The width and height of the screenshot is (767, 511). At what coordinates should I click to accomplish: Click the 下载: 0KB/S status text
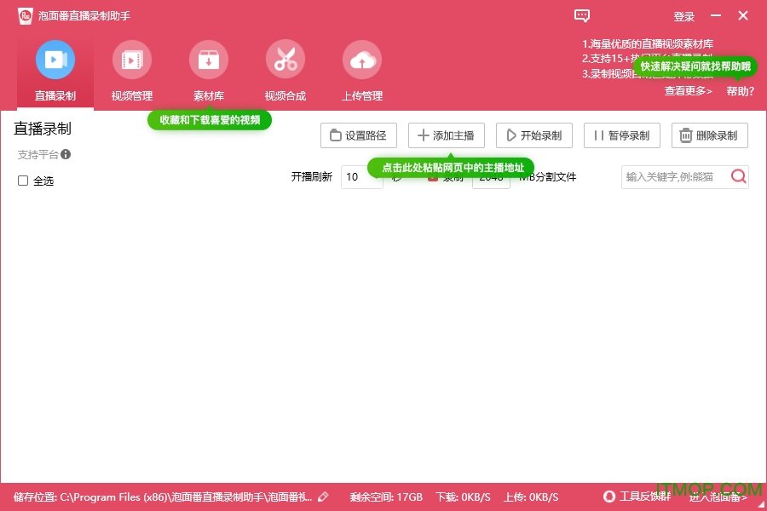point(463,497)
